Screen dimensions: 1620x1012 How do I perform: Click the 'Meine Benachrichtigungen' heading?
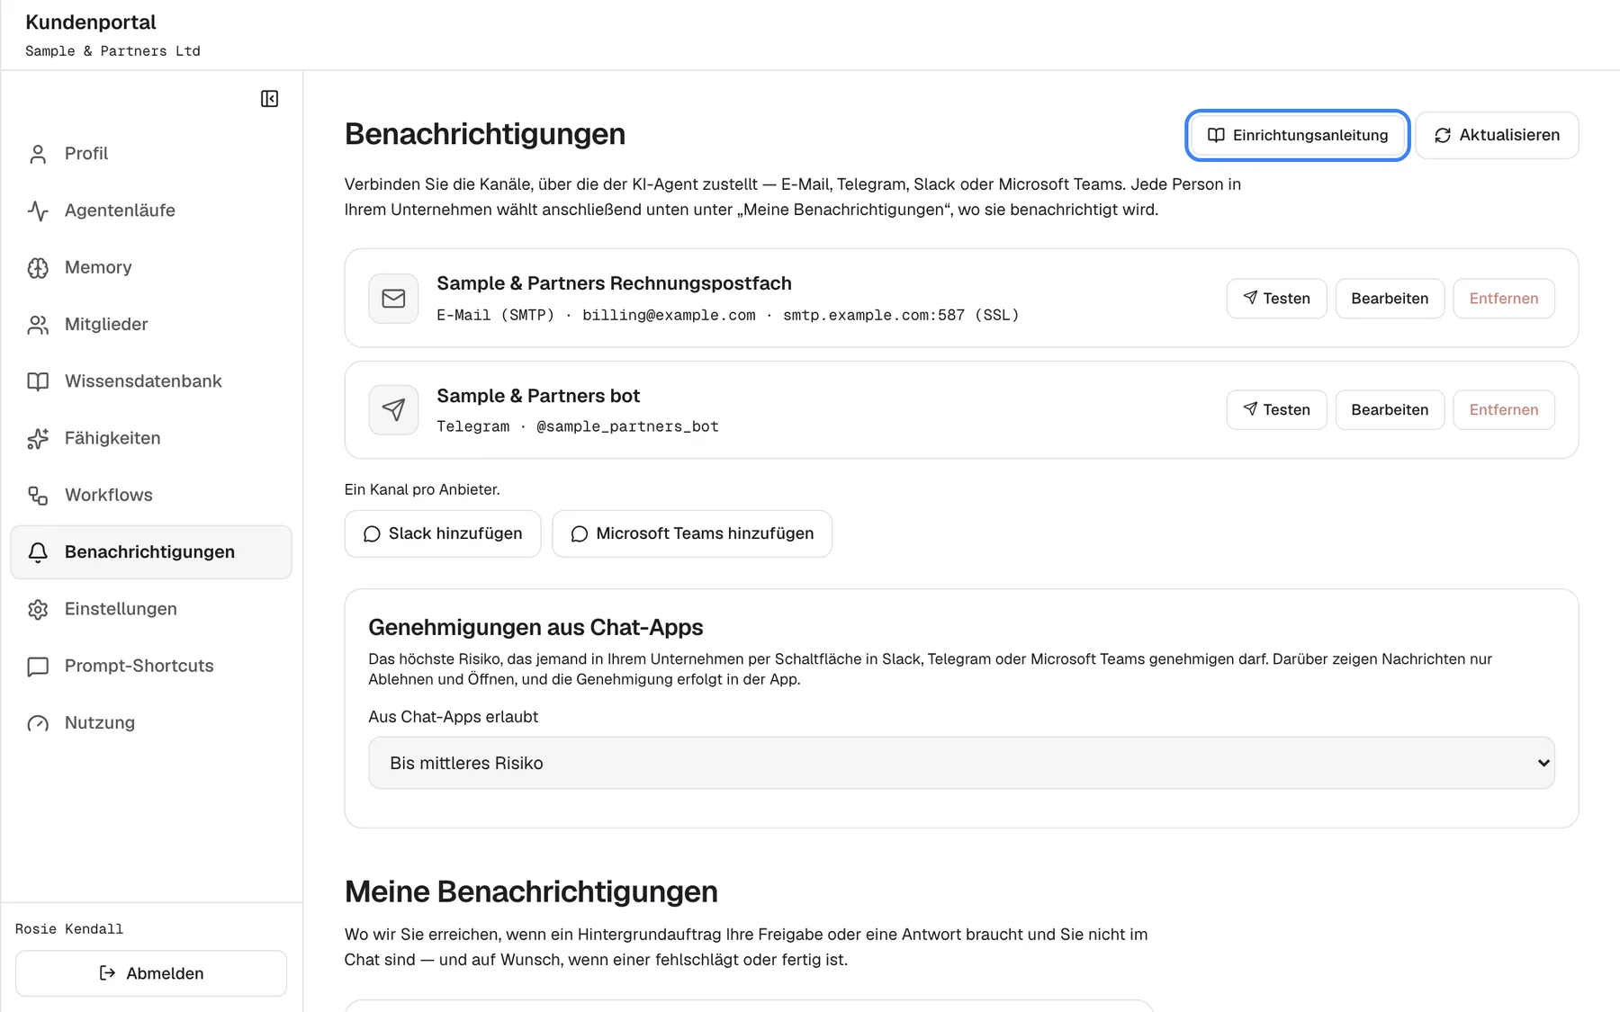click(531, 891)
